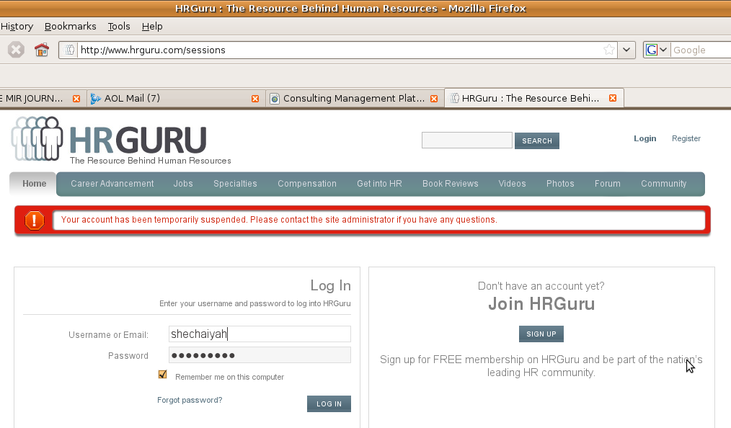Click the account suspended message text
This screenshot has width=731, height=428.
(279, 220)
